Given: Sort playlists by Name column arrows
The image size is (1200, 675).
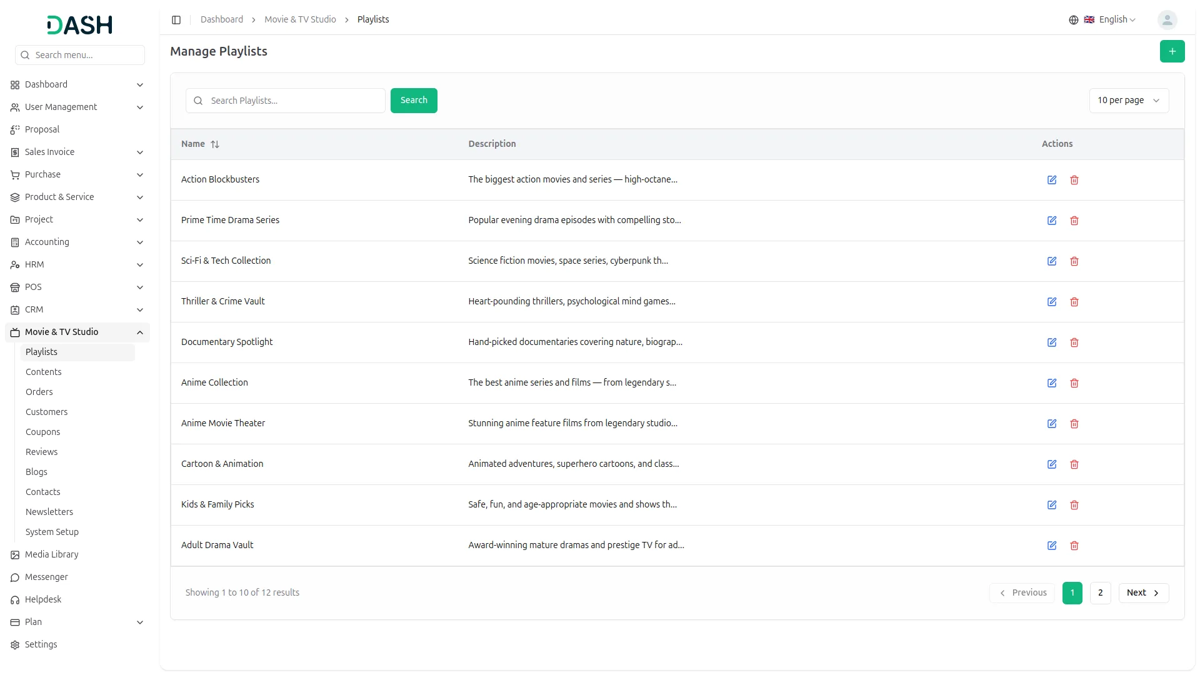Looking at the screenshot, I should [215, 144].
